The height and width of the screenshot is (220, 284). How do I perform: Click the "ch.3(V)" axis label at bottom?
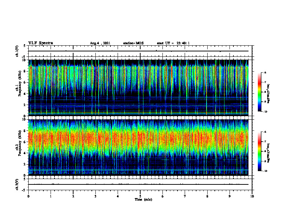17,184
